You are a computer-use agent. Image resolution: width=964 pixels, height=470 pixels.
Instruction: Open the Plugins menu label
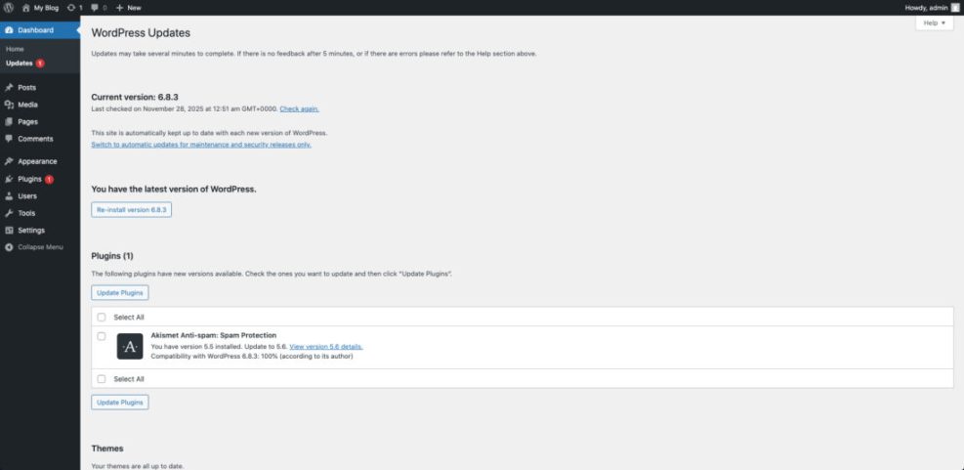(x=29, y=179)
